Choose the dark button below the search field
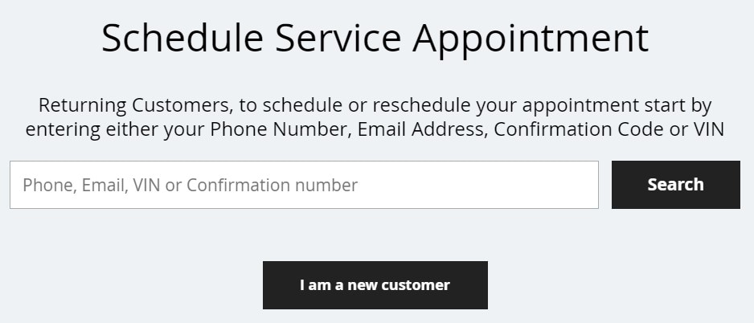The height and width of the screenshot is (323, 754). (x=375, y=285)
